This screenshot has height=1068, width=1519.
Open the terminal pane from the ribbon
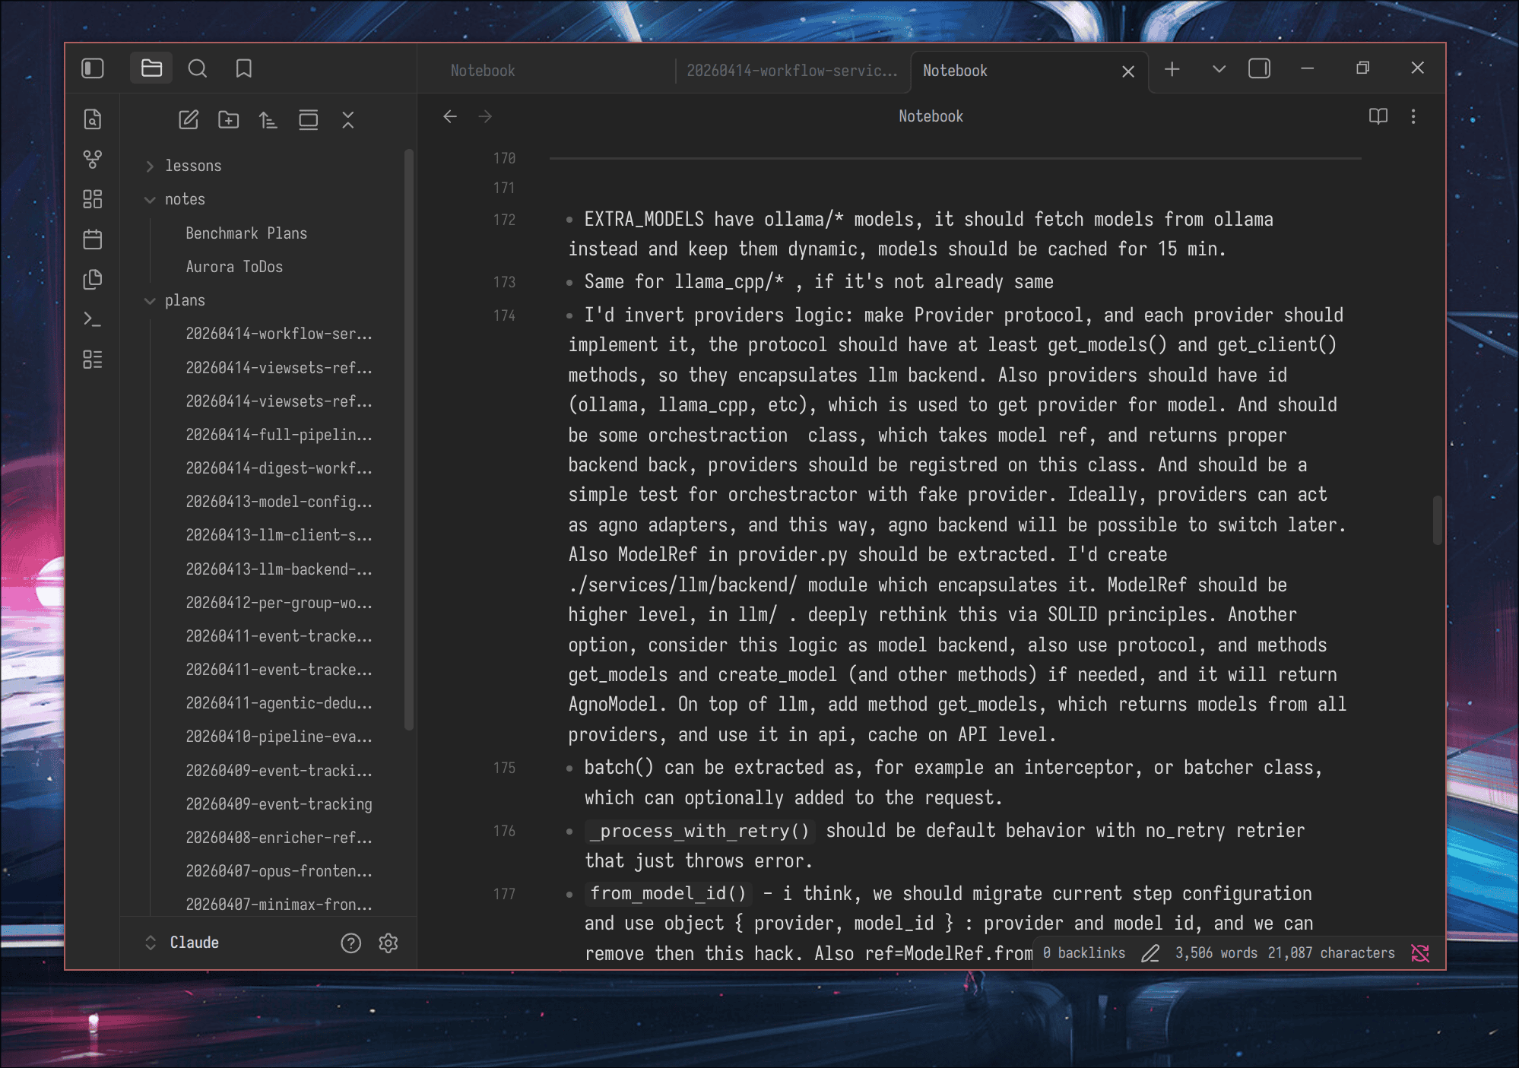point(93,319)
